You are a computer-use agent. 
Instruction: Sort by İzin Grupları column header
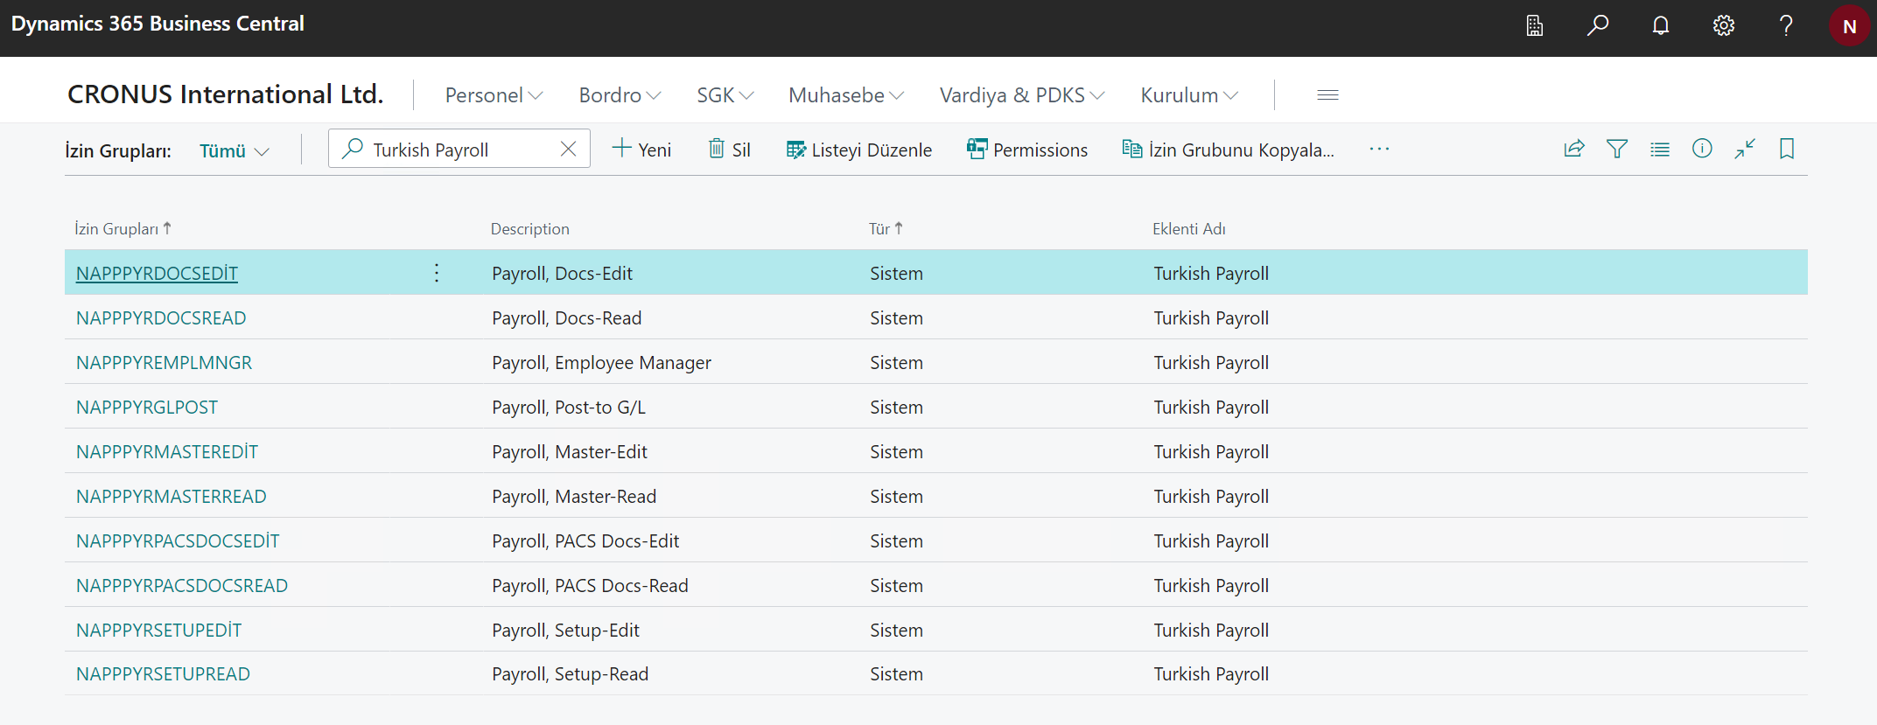[123, 228]
